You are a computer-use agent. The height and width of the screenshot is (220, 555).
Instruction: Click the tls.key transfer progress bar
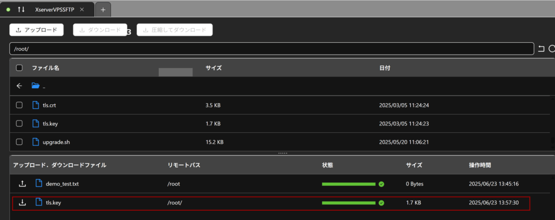click(x=349, y=203)
